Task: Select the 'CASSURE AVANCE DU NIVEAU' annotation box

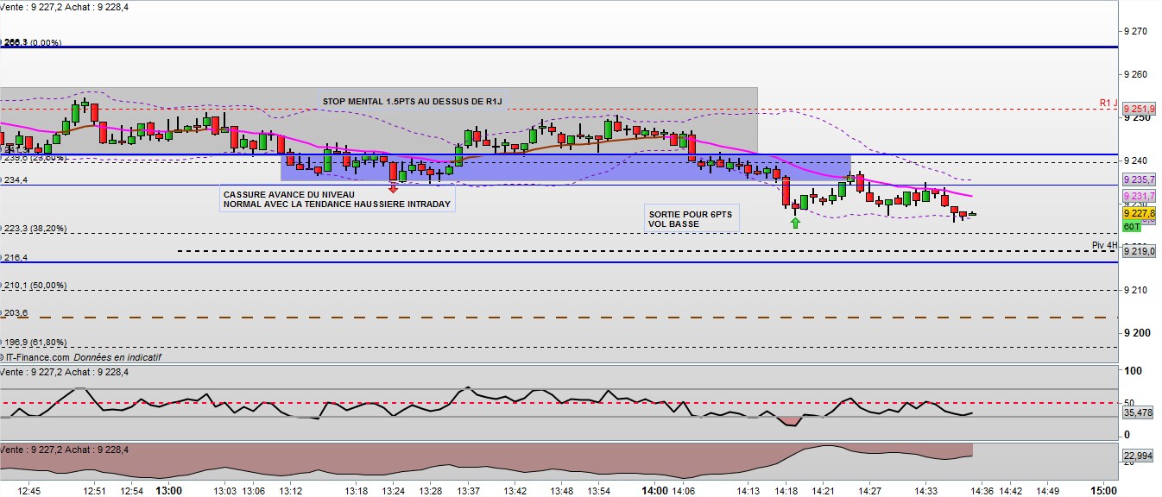Action: click(x=337, y=199)
